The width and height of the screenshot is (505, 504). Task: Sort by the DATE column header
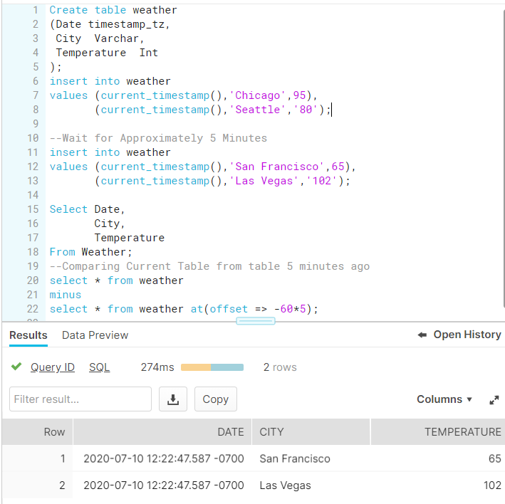click(x=162, y=431)
